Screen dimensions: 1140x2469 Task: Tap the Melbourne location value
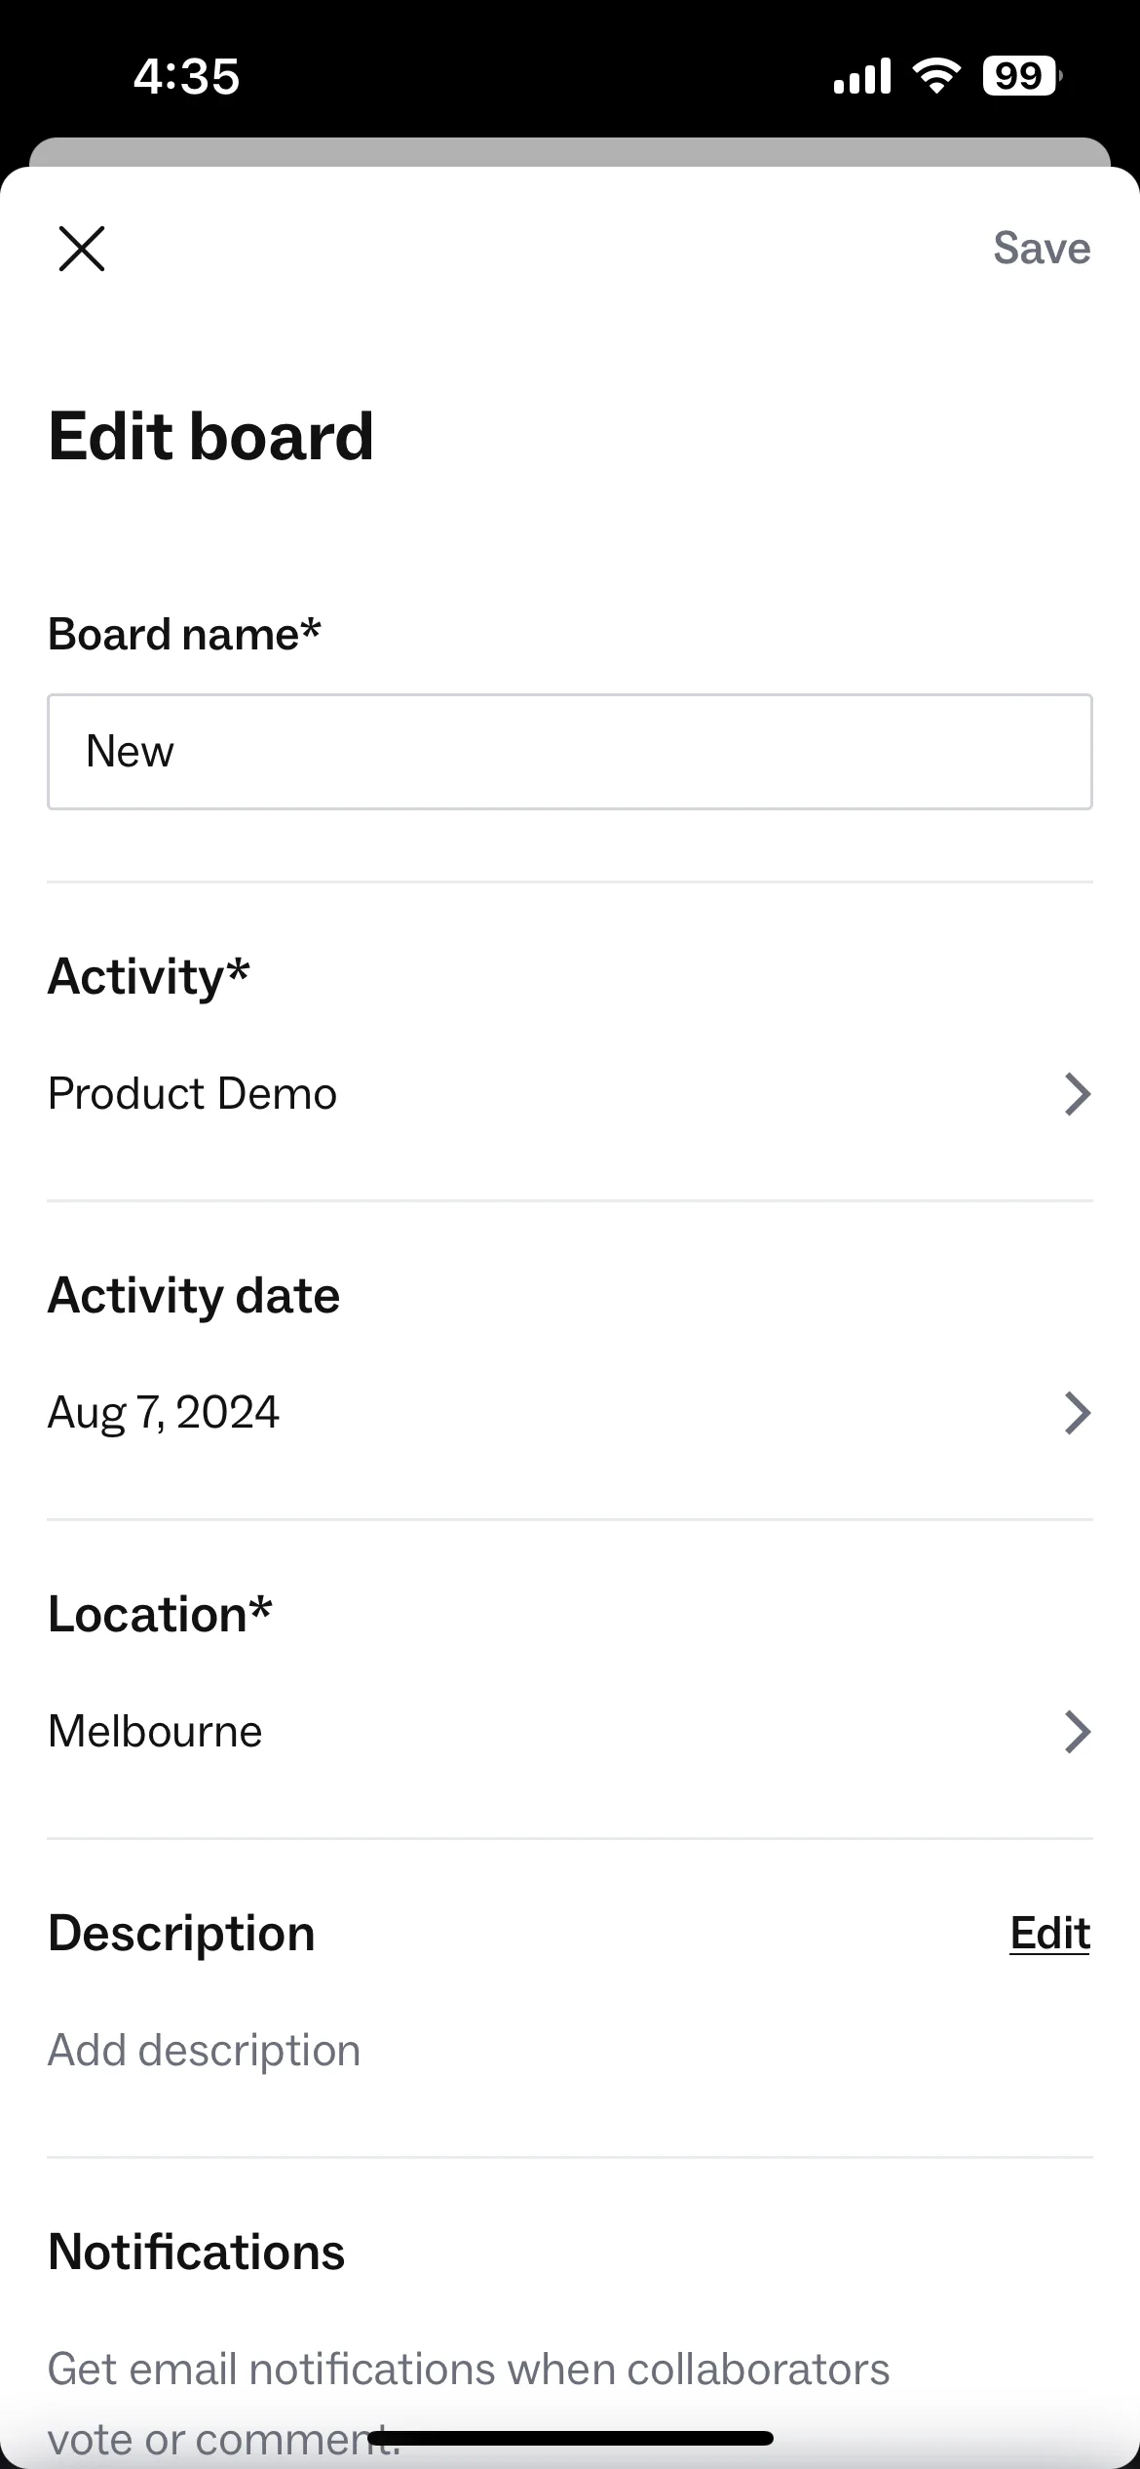155,1732
